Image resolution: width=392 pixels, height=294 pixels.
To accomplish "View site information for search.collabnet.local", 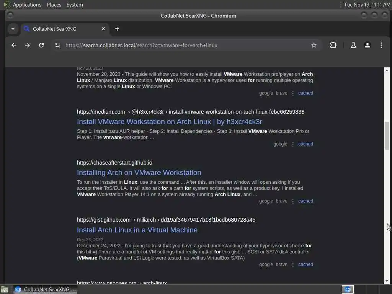I will click(58, 45).
